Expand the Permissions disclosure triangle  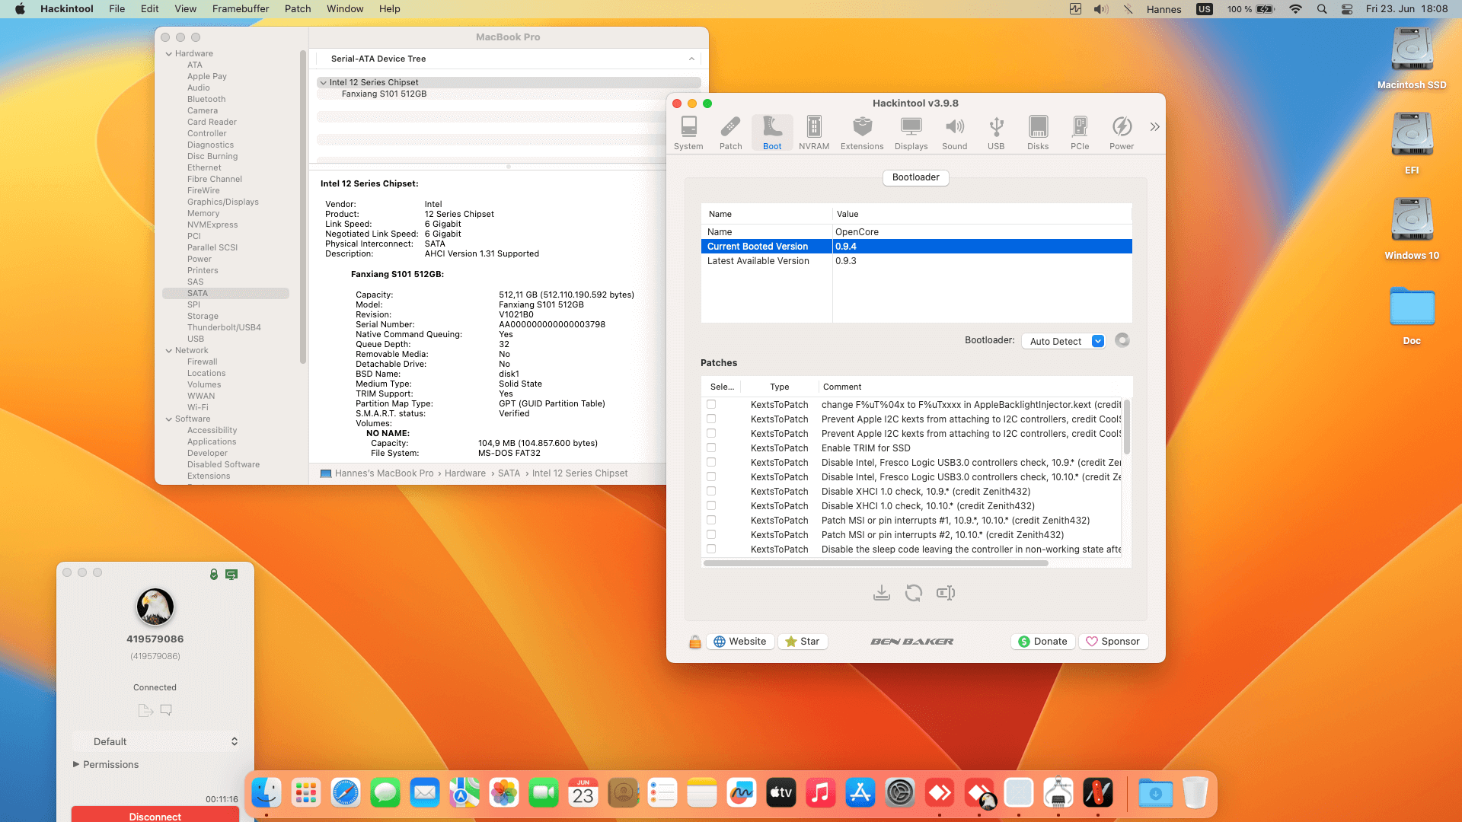[76, 764]
